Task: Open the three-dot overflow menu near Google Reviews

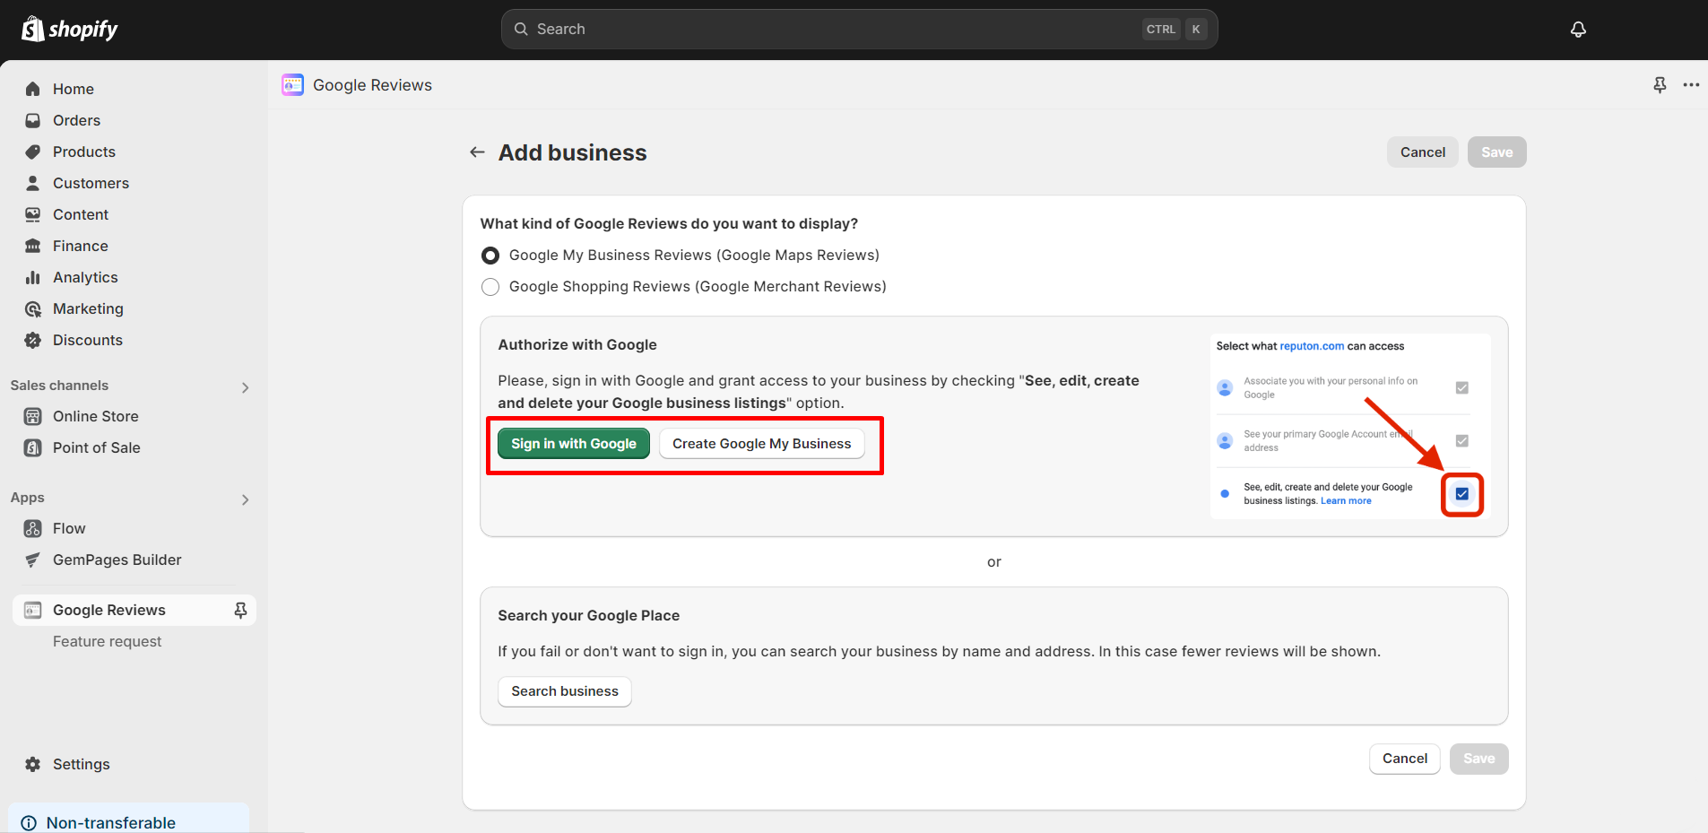Action: pos(1691,84)
